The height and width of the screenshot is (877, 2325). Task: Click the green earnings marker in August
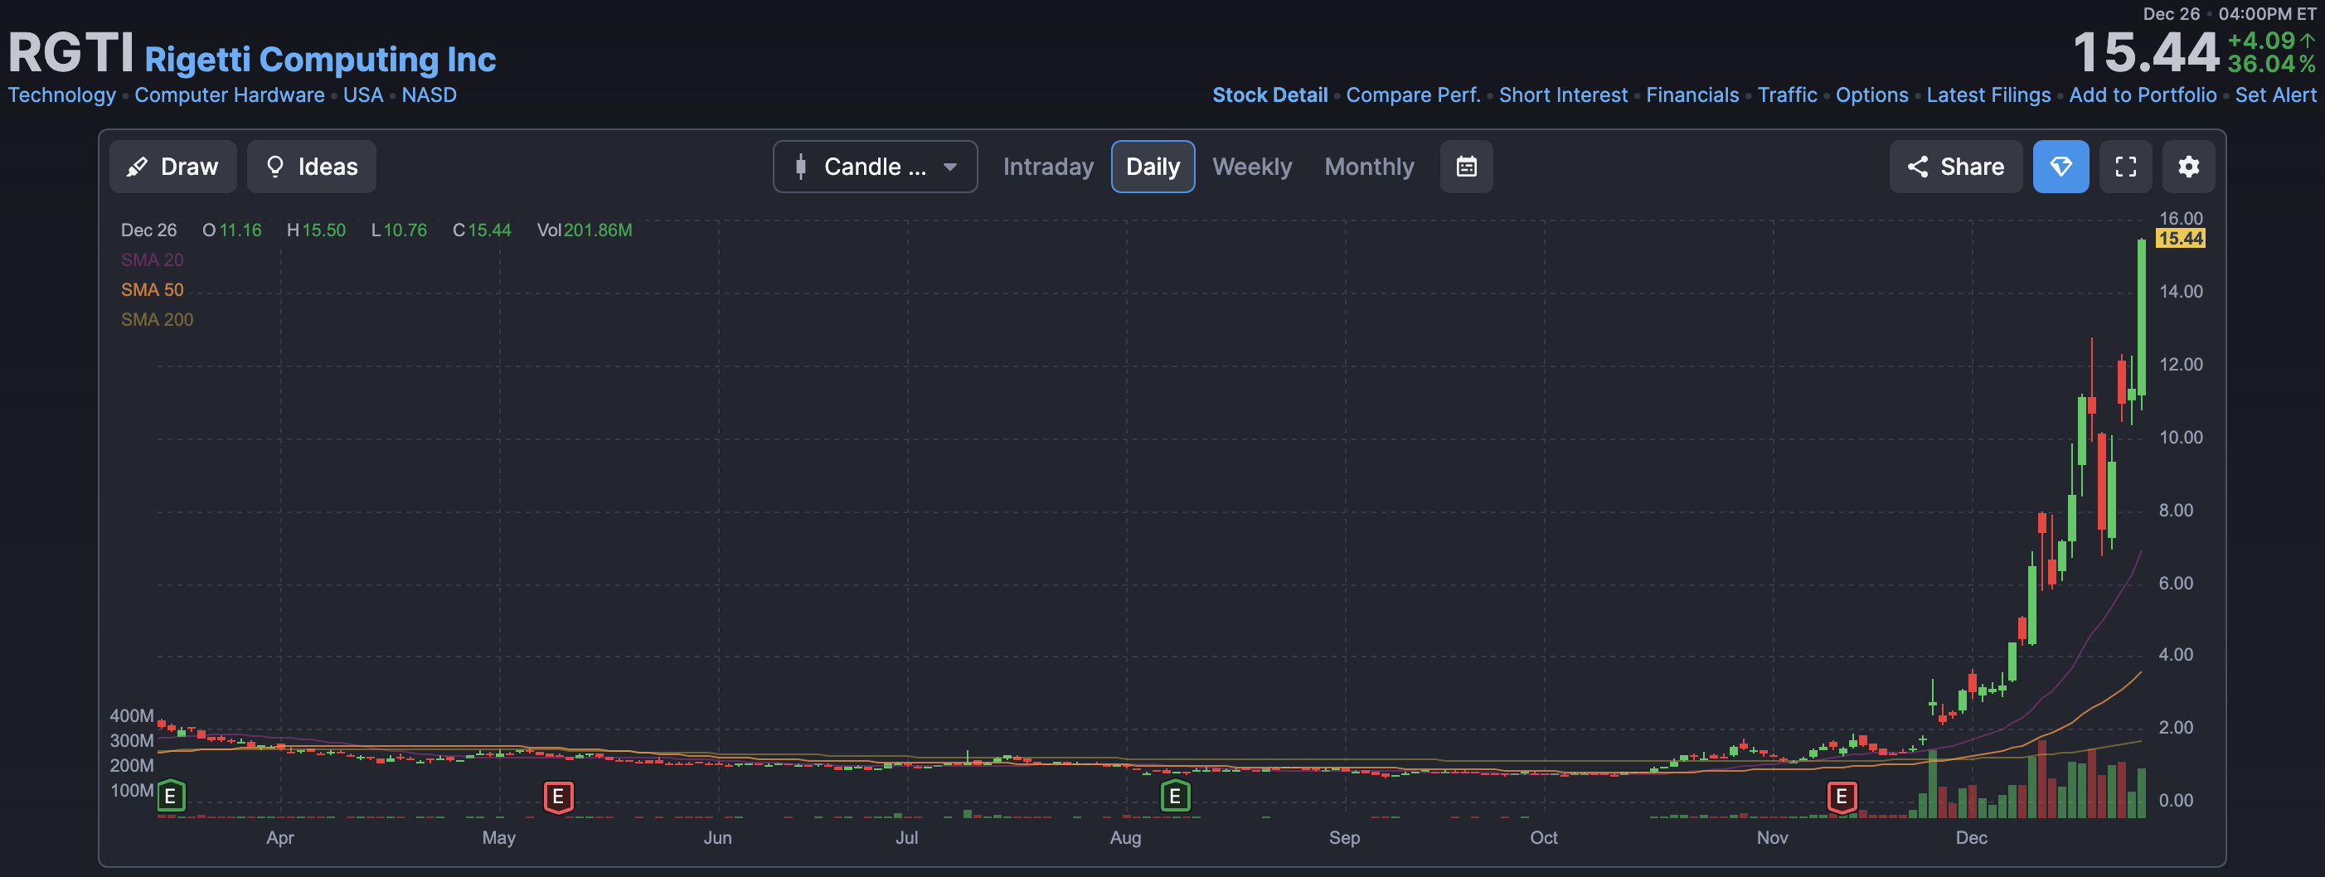(x=1175, y=797)
